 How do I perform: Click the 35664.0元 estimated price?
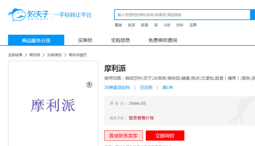pyautogui.click(x=137, y=103)
